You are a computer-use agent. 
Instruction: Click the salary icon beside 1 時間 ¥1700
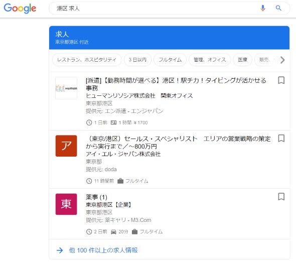113,122
